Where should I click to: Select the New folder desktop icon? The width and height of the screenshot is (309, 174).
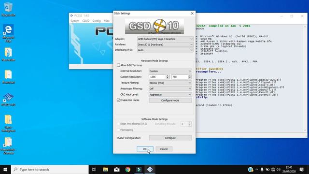pos(8,55)
